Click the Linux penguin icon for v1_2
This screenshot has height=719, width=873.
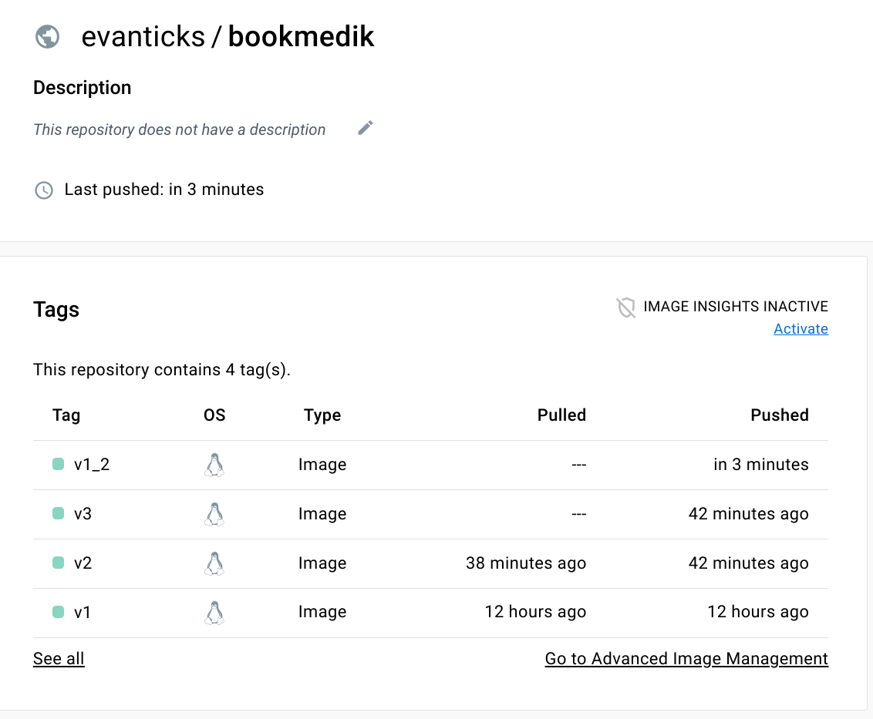click(x=214, y=465)
